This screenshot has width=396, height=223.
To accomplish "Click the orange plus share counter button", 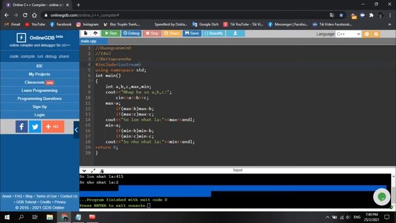I will [53, 126].
